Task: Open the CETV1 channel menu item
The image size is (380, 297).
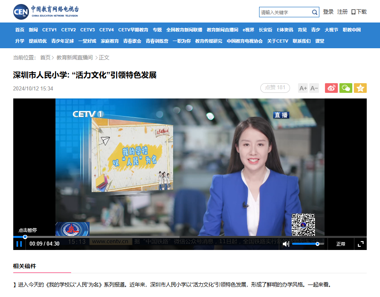Action: 49,30
